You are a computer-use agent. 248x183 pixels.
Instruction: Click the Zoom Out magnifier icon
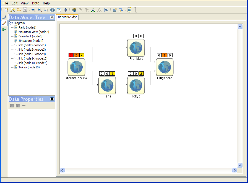point(40,10)
